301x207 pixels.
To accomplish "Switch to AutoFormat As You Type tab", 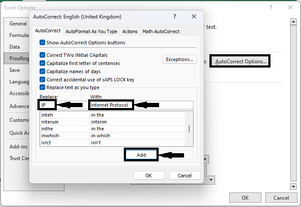I will coord(91,31).
